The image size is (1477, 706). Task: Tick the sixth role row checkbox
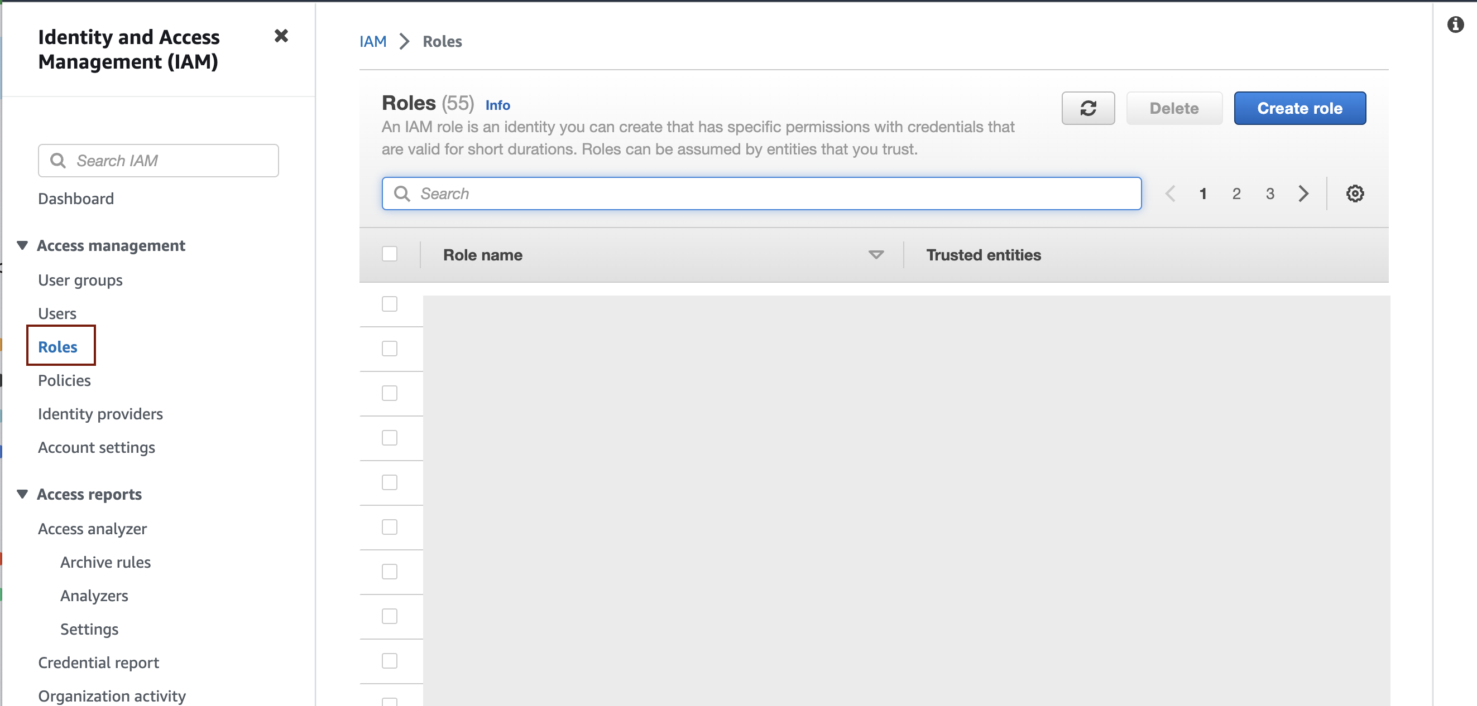click(x=389, y=528)
